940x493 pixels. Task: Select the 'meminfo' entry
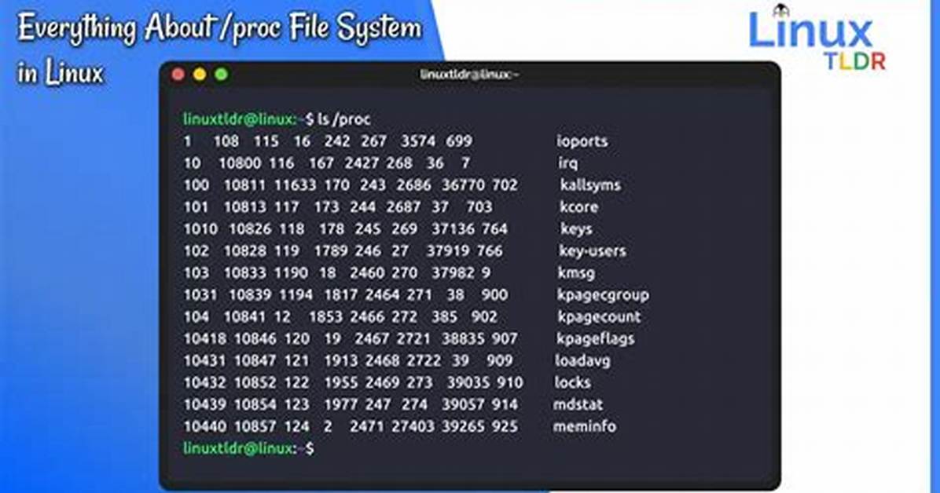(x=585, y=426)
